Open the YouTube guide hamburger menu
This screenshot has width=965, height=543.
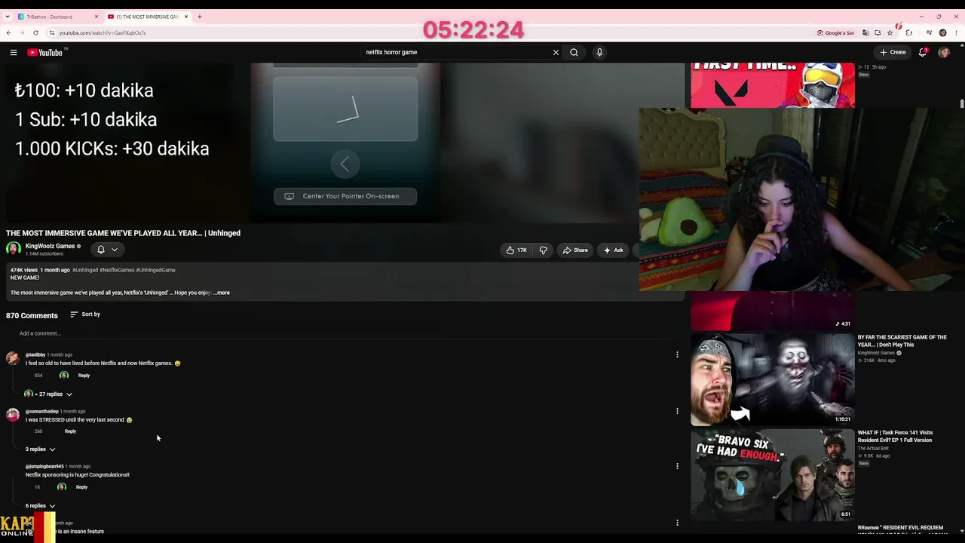coord(13,52)
